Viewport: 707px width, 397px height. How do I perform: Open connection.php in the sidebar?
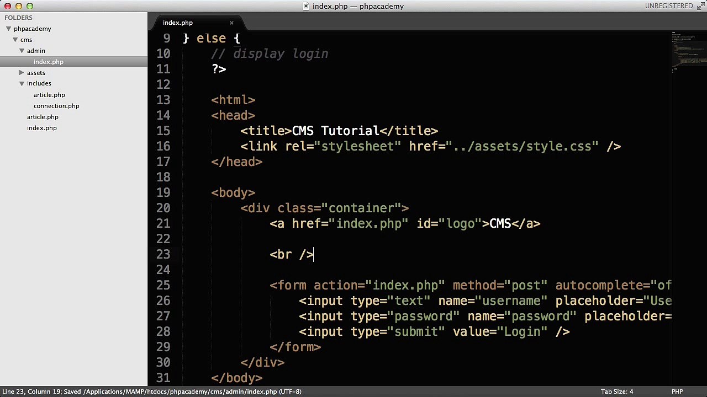coord(56,106)
